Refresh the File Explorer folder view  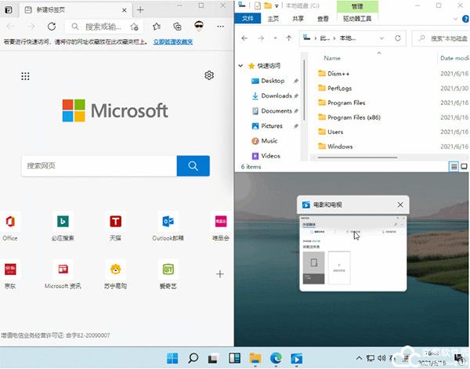[398, 38]
